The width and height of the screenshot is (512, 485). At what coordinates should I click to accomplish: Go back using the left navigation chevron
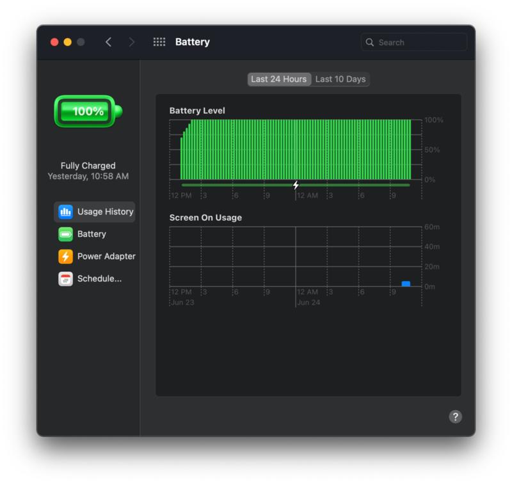click(x=108, y=42)
